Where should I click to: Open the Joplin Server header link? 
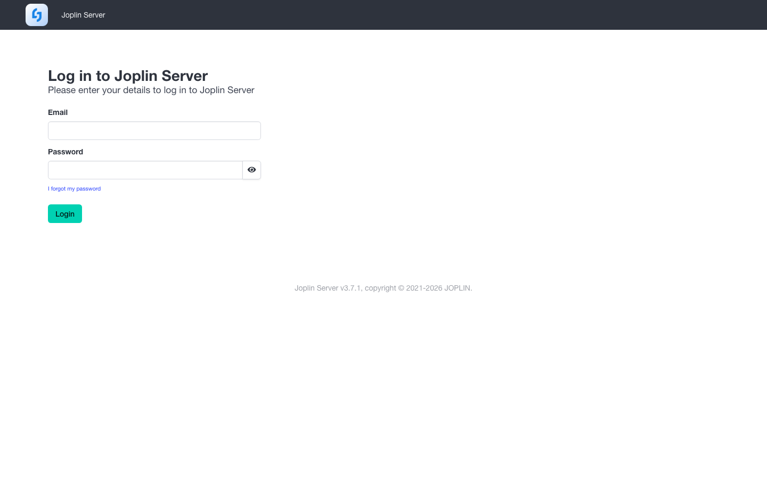tap(83, 15)
